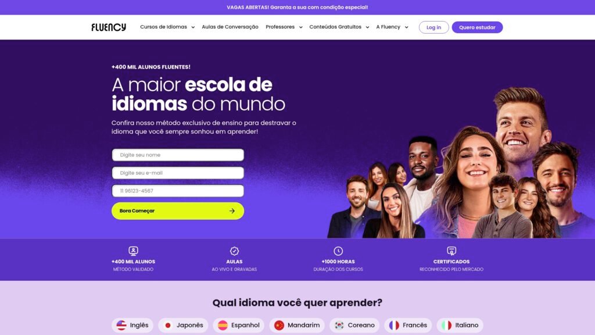This screenshot has height=335, width=595.
Task: Expand the Professores dropdown menu
Action: coord(284,27)
